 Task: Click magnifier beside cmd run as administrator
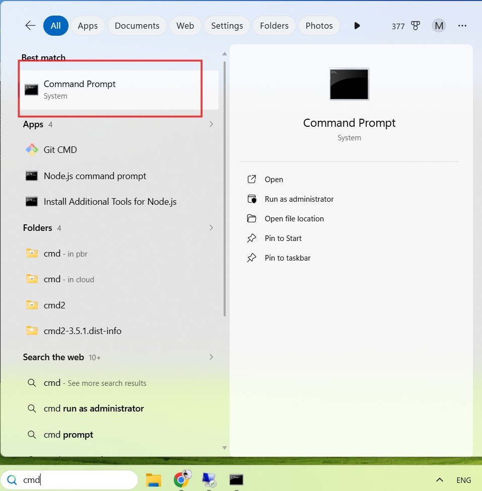coord(32,408)
